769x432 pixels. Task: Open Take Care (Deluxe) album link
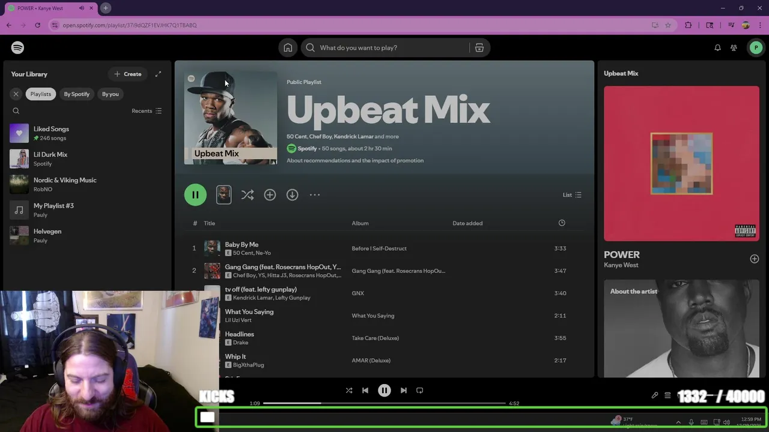[x=375, y=338]
